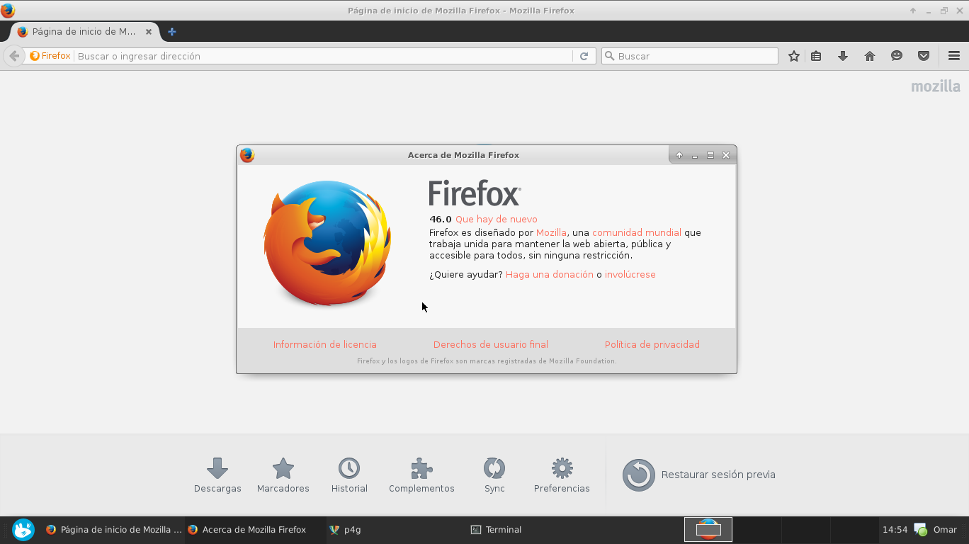969x544 pixels.
Task: Click the 14:54 clock in taskbar
Action: pos(895,530)
